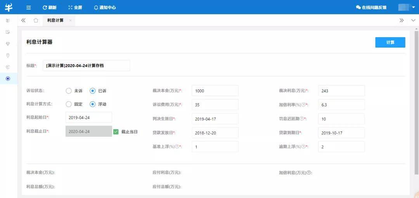Click help icon beside 基准上浮
The width and height of the screenshot is (419, 198).
point(177,147)
